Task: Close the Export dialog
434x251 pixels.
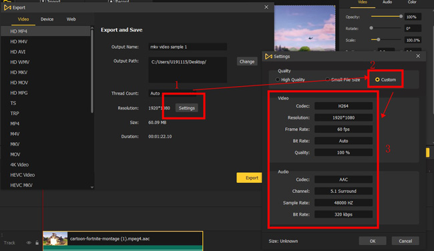Action: (266, 7)
